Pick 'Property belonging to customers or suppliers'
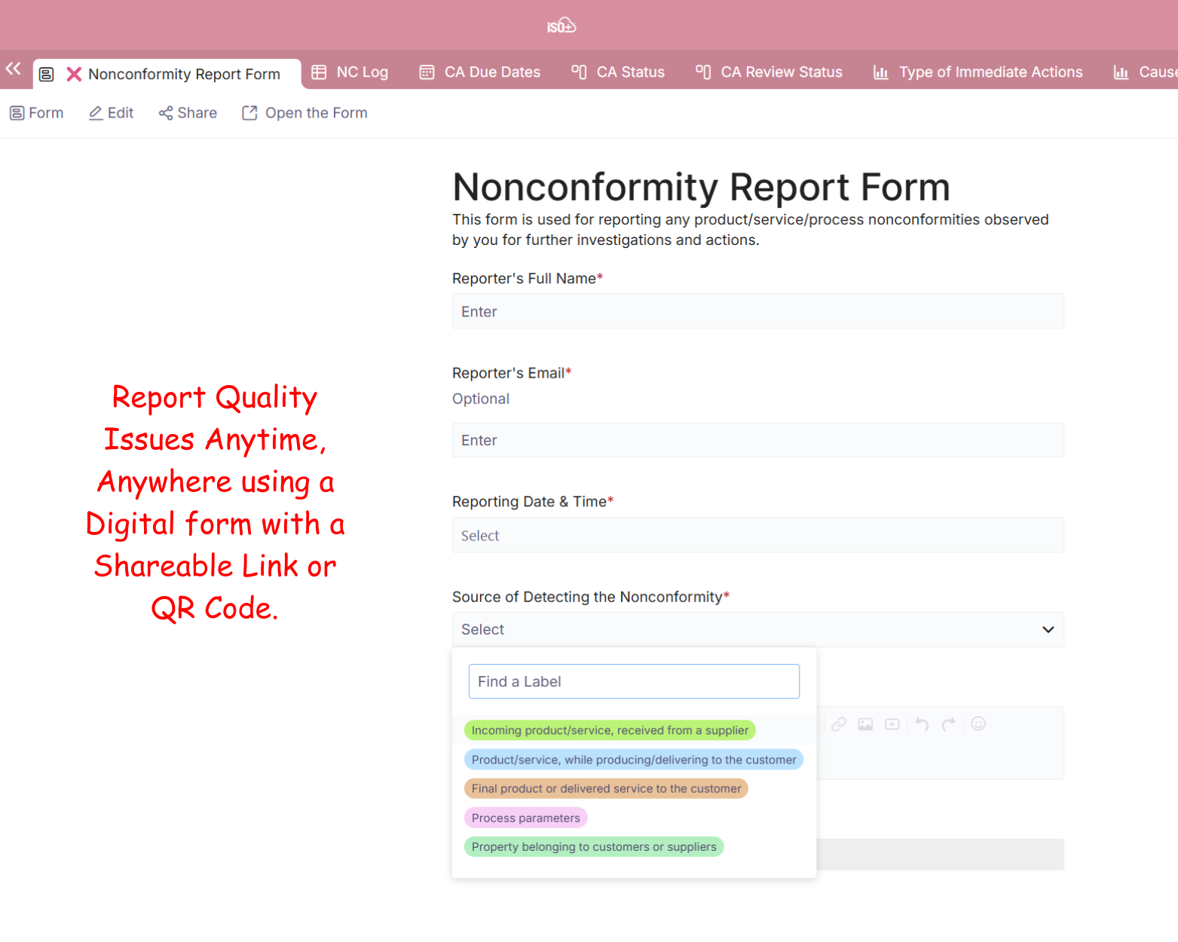Screen dimensions: 1178x942 (594, 847)
